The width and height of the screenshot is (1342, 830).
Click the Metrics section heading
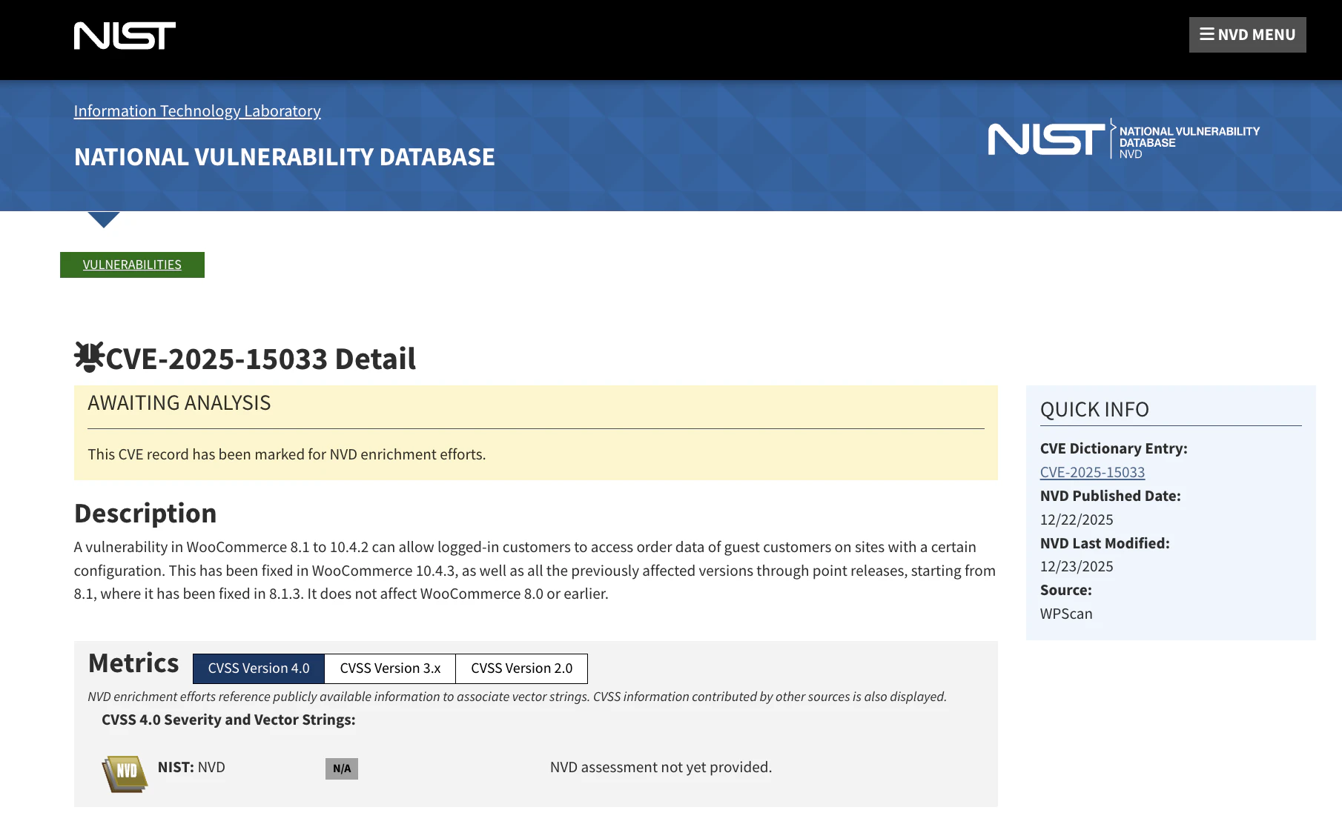(133, 663)
